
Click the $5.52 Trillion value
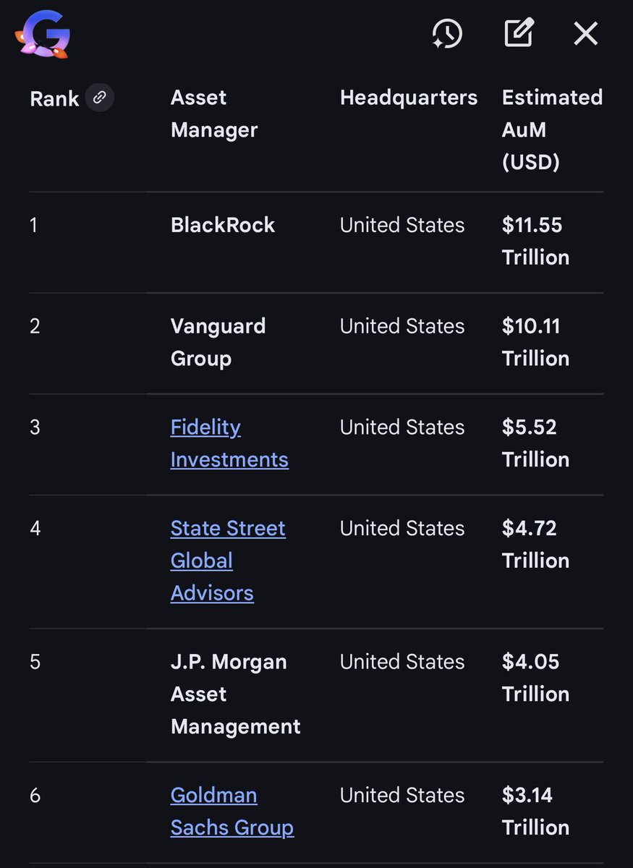tap(535, 443)
